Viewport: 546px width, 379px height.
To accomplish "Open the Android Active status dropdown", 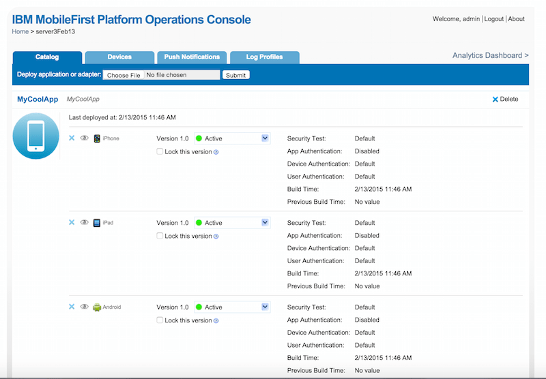I will coord(232,307).
